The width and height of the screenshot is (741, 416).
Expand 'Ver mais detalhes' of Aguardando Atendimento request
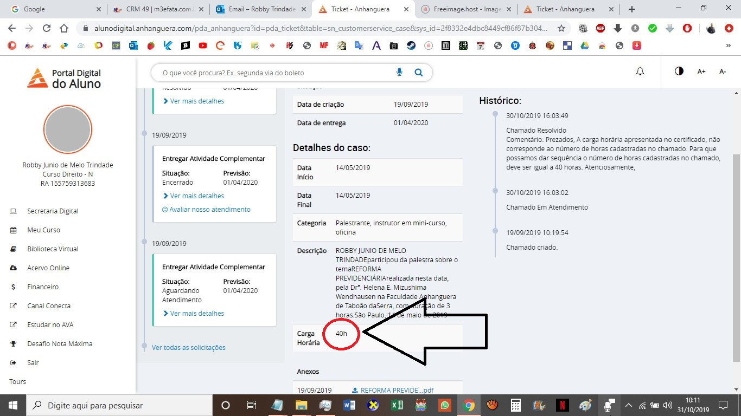pyautogui.click(x=193, y=314)
